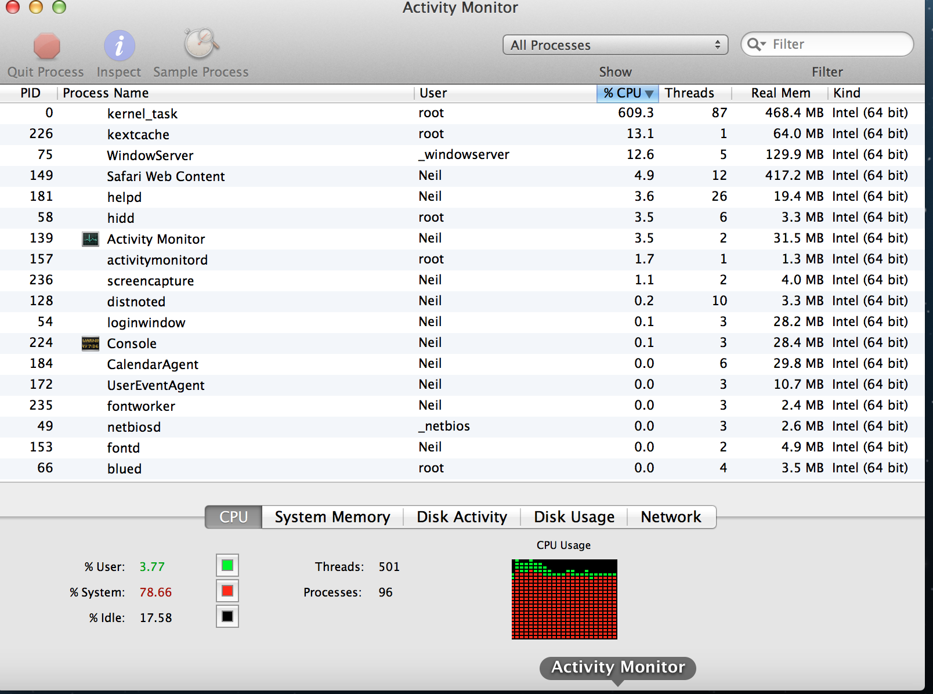Sort by the PID column header
The height and width of the screenshot is (694, 933).
30,93
